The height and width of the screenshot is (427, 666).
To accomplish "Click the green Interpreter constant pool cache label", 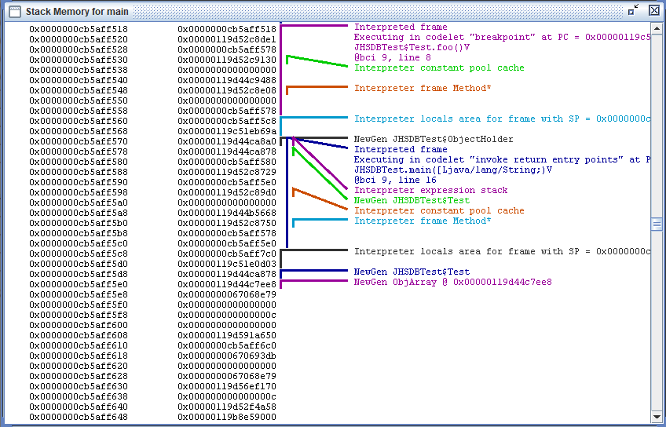I will click(439, 68).
